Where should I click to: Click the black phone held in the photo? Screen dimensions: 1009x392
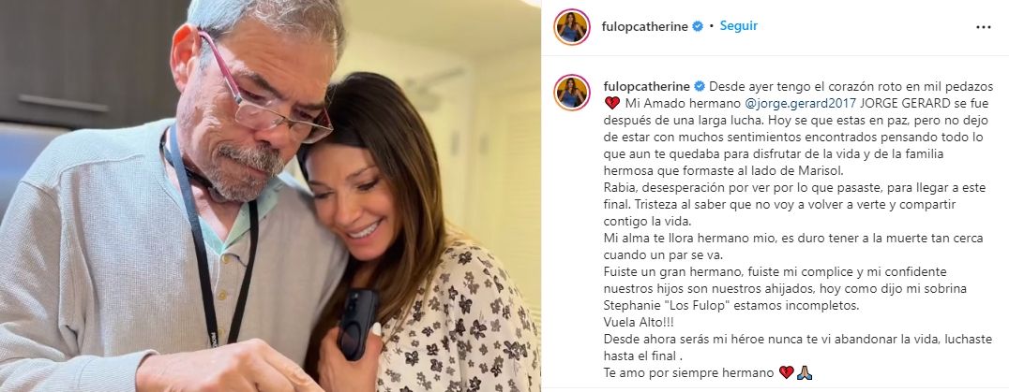point(358,323)
